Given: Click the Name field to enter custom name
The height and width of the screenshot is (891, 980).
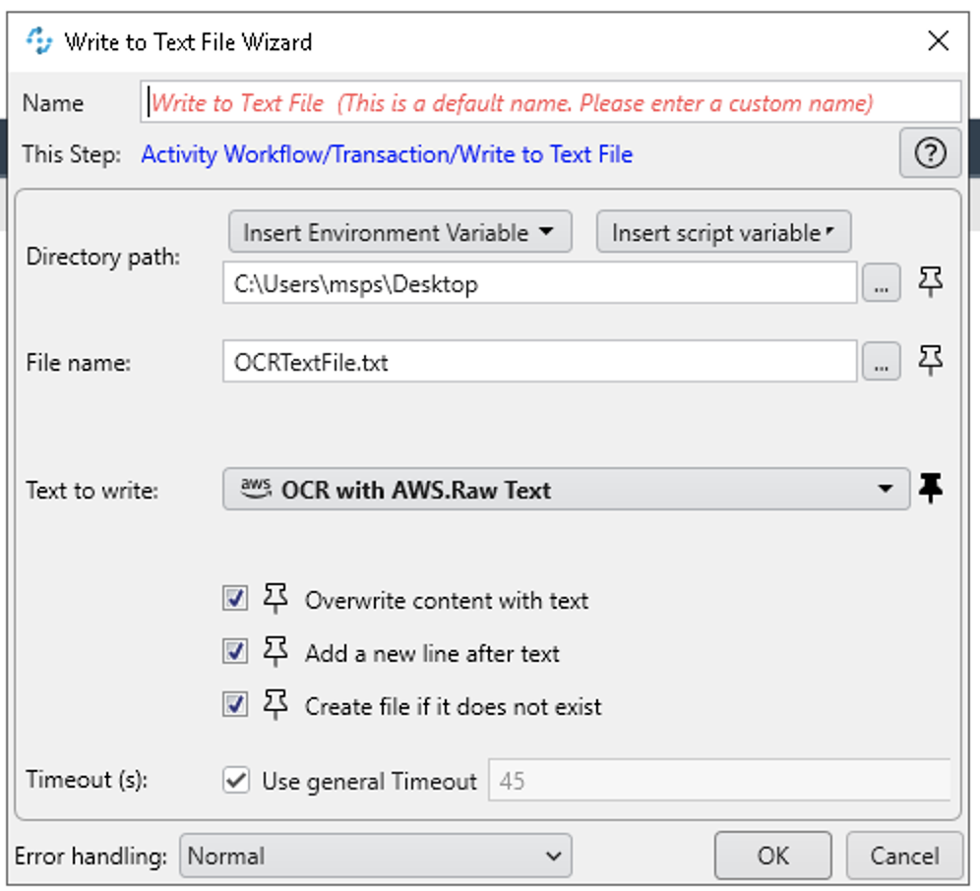Looking at the screenshot, I should point(551,101).
